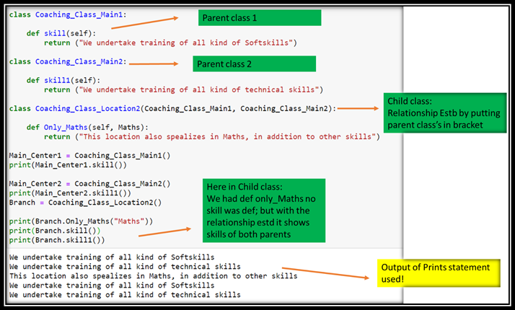Image resolution: width=515 pixels, height=310 pixels.
Task: Click the Softskills return statement in code
Action: (170, 43)
